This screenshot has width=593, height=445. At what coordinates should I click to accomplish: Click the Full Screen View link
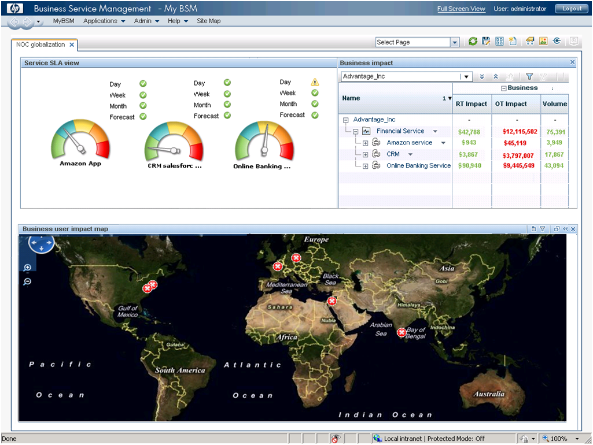click(461, 9)
